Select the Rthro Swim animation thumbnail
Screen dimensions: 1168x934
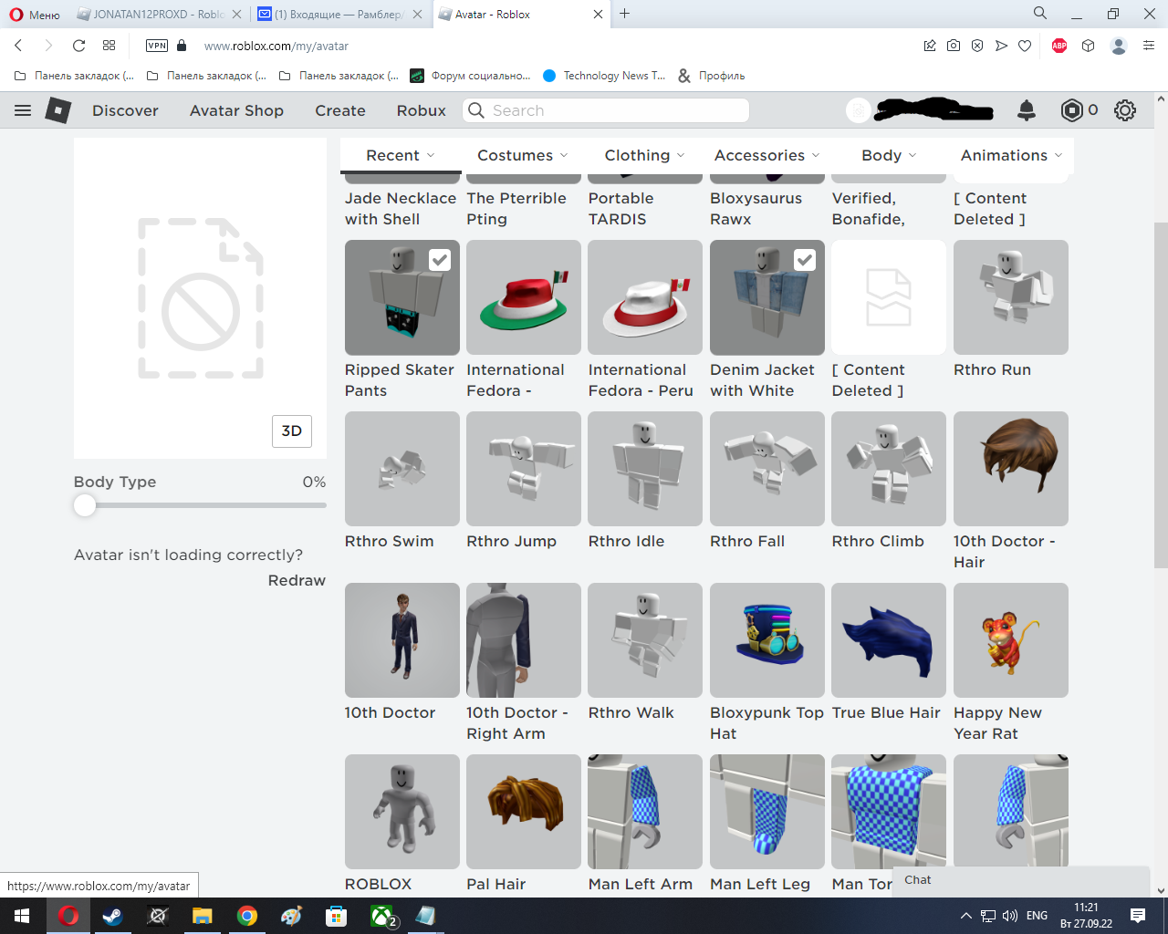click(x=402, y=469)
